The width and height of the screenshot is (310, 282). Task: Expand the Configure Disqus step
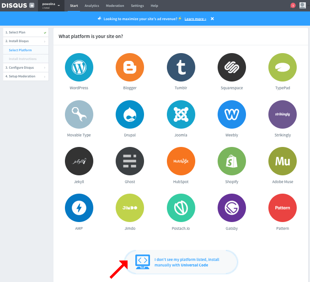[x=26, y=68]
